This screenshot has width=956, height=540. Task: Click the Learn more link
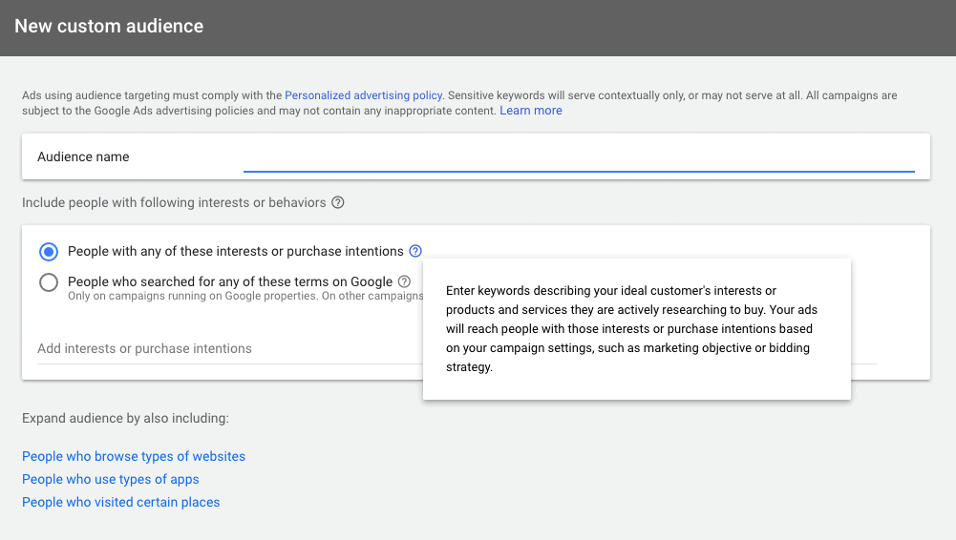click(x=531, y=111)
